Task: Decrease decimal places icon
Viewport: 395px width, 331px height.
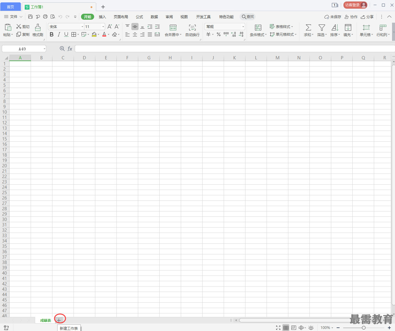Action: tap(241, 35)
